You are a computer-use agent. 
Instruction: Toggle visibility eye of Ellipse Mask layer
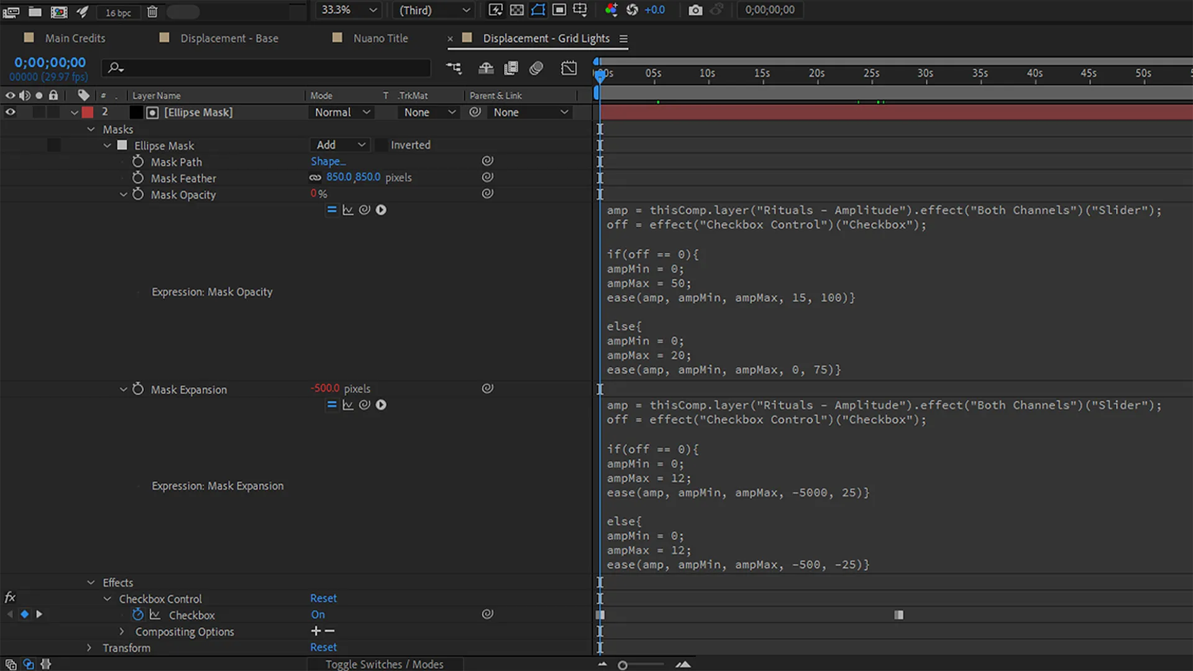11,112
